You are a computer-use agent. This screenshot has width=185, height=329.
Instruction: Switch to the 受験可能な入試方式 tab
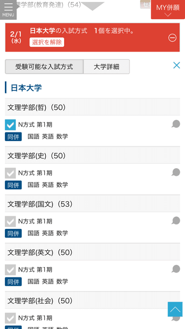(x=44, y=67)
